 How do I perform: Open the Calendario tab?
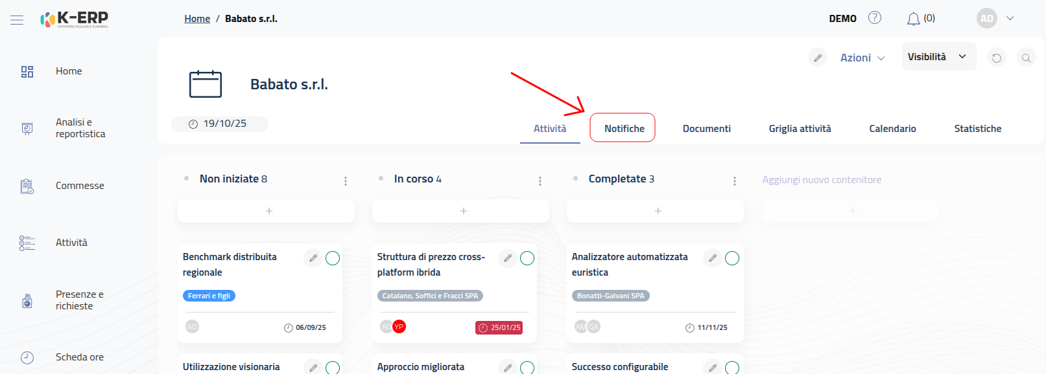coord(892,128)
